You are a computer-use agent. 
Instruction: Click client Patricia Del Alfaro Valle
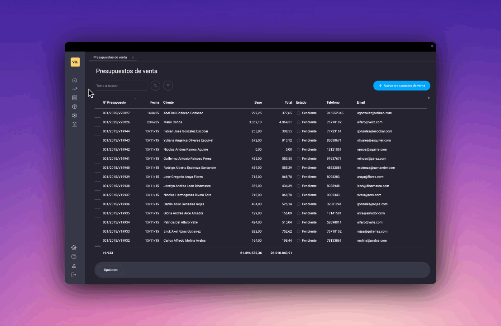click(181, 222)
